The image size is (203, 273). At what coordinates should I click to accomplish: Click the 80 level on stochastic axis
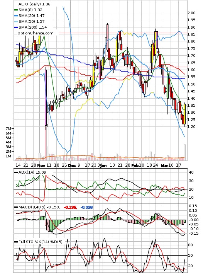(x=190, y=245)
